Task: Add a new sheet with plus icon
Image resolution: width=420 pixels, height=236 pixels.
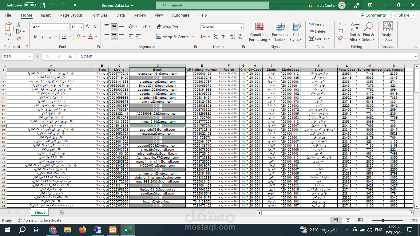Action: 61,213
